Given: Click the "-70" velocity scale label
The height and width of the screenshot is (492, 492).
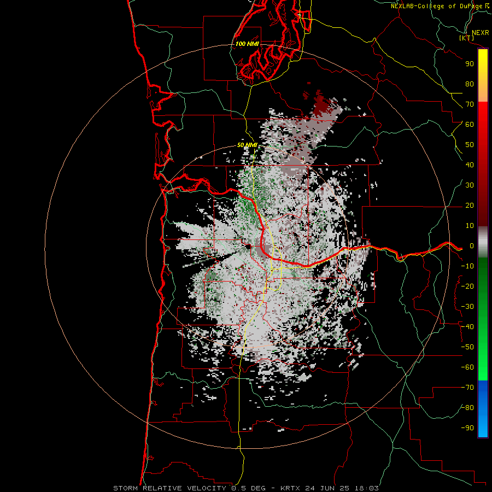Looking at the screenshot, I should coord(467,388).
